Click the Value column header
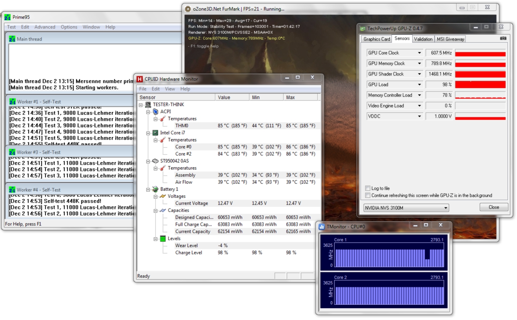Image resolution: width=517 pixels, height=320 pixels. 232,97
